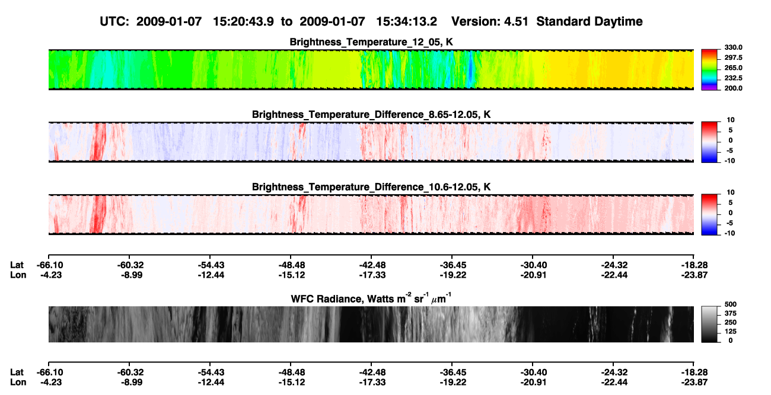Click the WFC Radiance panel title
Viewport: 771px width, 395px height.
371,298
